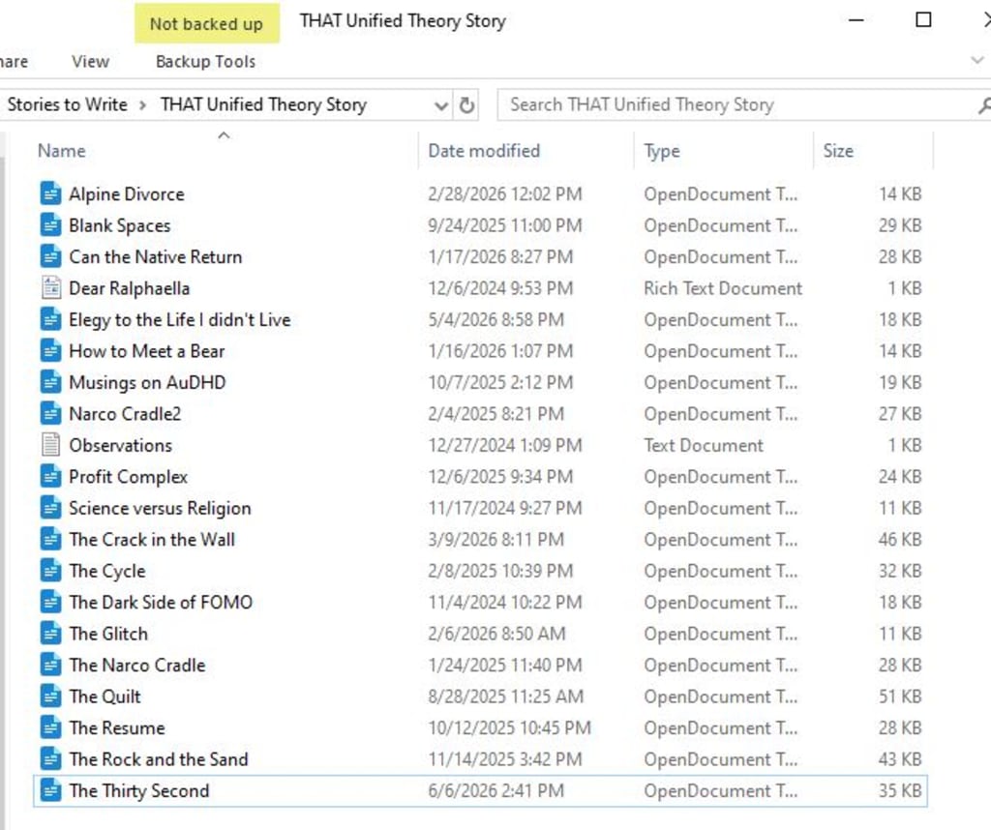Minimize the Explorer window
Viewport: 991px width, 830px height.
(x=856, y=20)
